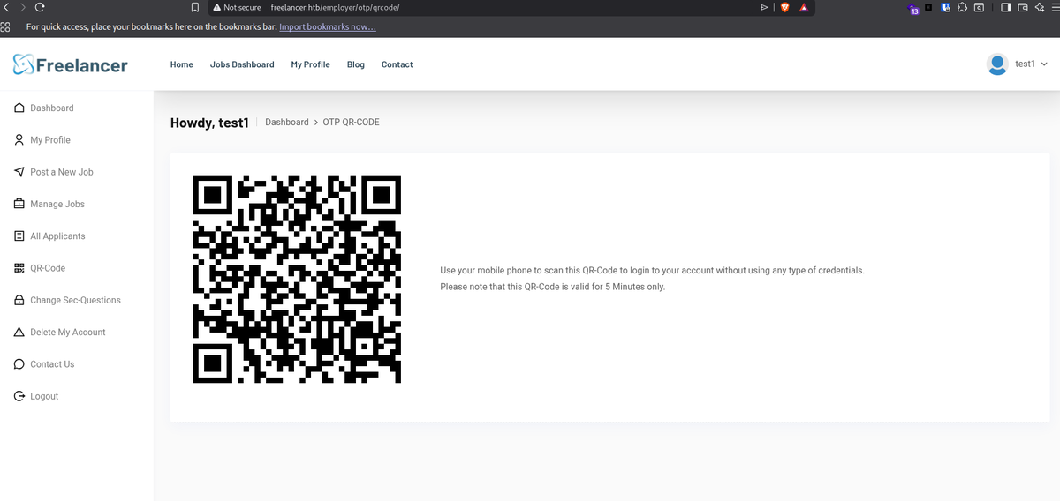Expand the test1 account dropdown arrow

coord(1044,64)
